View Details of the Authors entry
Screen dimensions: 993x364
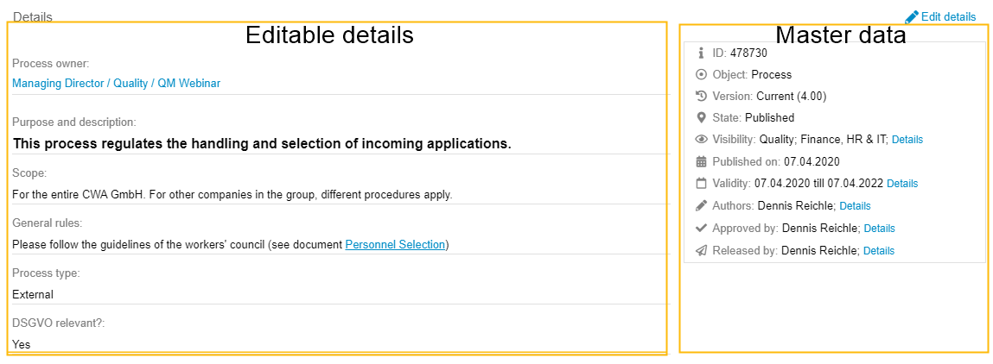tap(855, 206)
